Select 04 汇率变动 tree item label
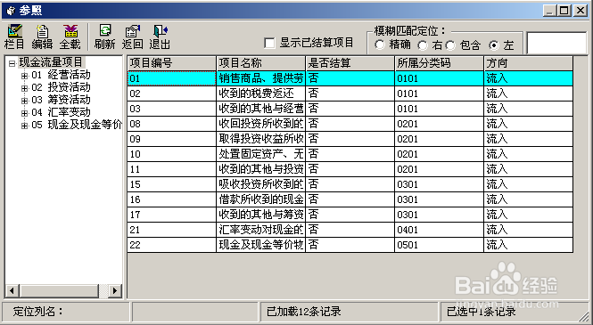Screen dimensions: 593x325 (61, 112)
